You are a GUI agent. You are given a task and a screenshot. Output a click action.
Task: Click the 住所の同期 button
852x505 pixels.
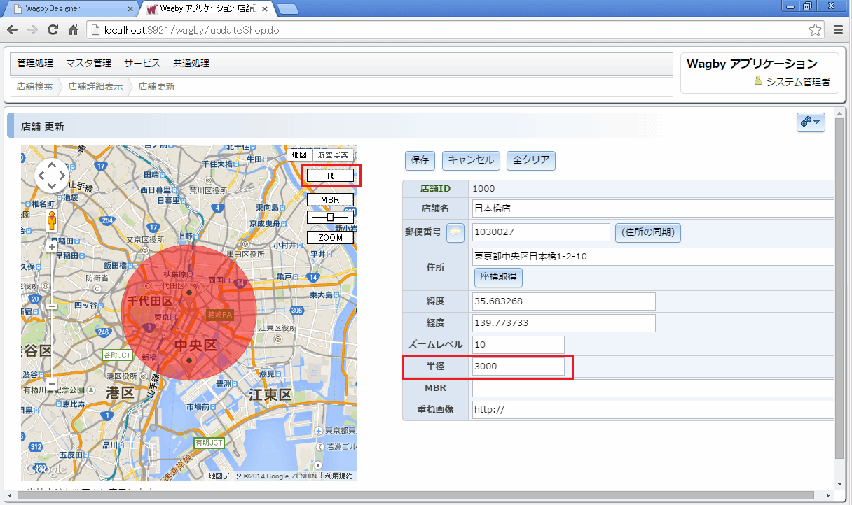pyautogui.click(x=648, y=232)
